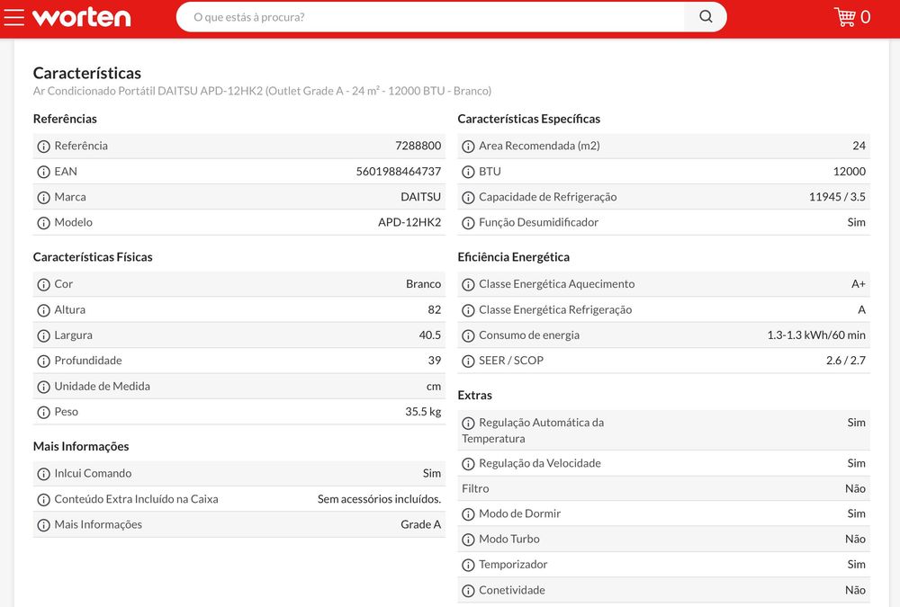Click the BTU value 12000
900x607 pixels.
point(849,171)
